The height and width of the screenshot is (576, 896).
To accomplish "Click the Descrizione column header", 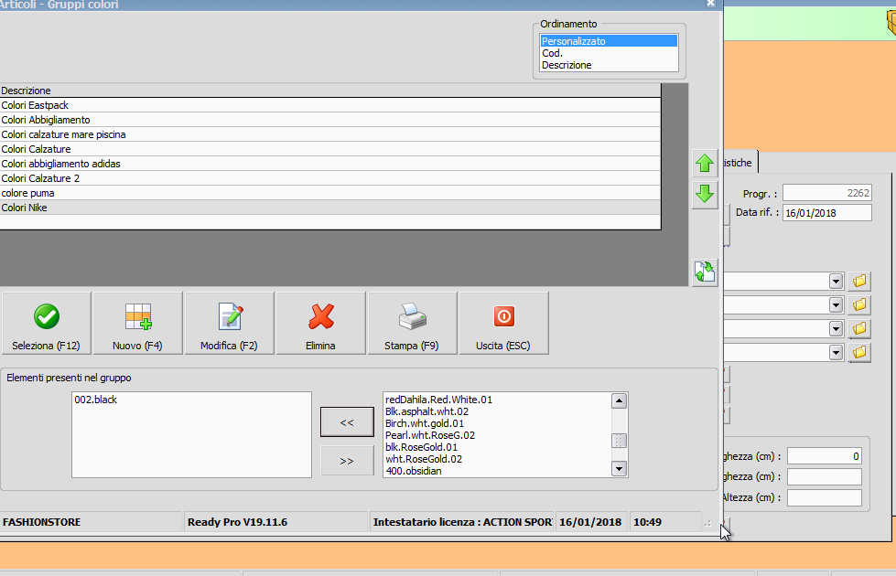I will [330, 91].
